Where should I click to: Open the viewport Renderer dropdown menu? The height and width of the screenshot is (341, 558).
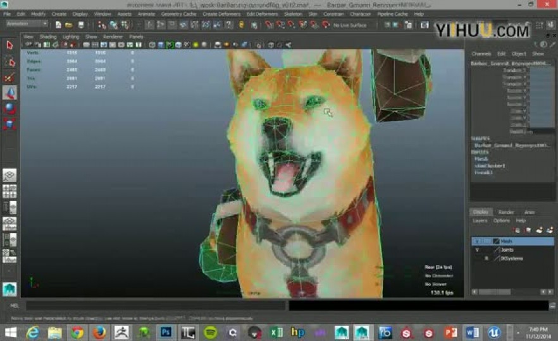point(113,37)
